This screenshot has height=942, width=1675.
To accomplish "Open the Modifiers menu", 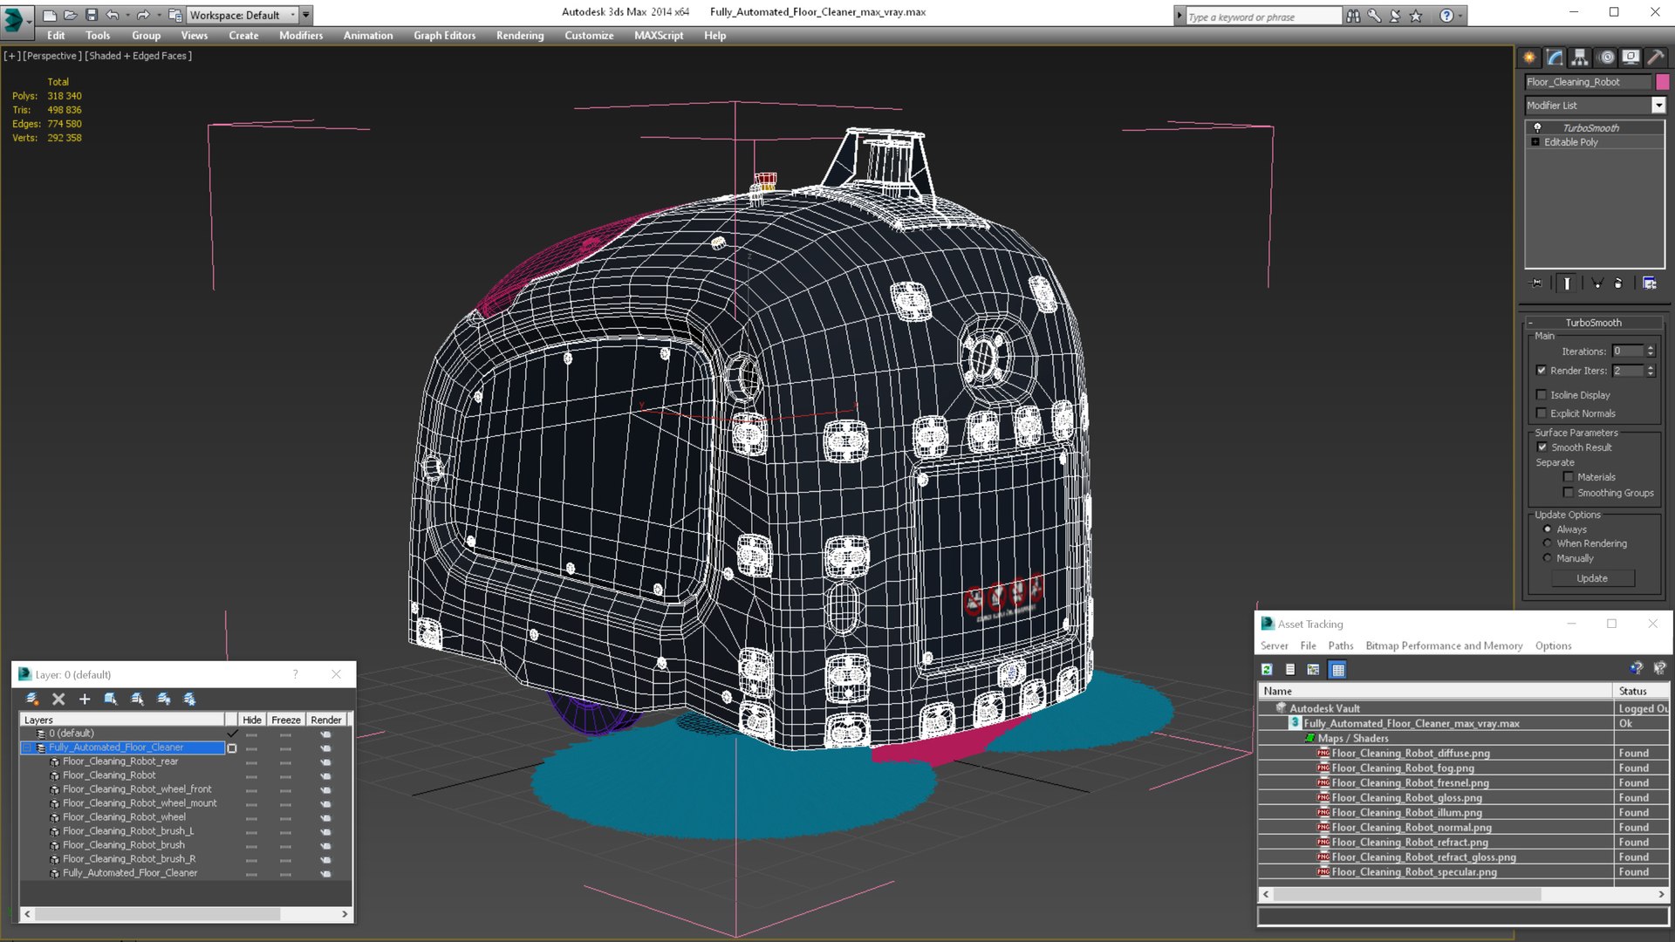I will [x=301, y=36].
